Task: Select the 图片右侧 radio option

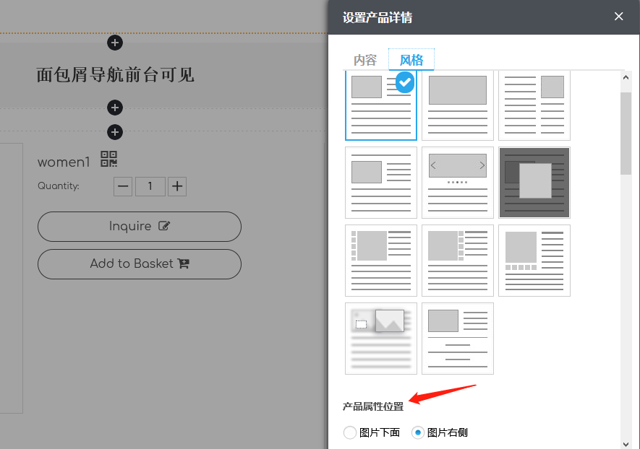Action: (x=418, y=432)
